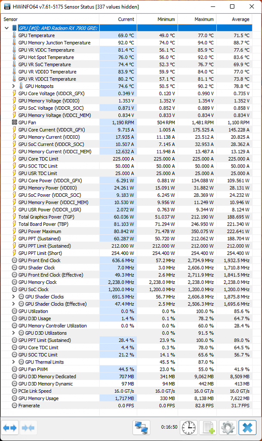Expand the GPU Hotspots subtree

[x=13, y=86]
